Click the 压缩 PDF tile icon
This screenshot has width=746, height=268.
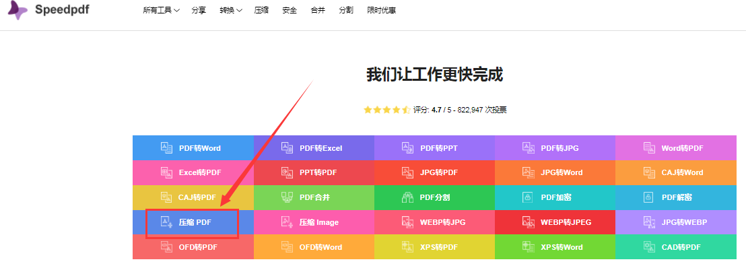click(166, 222)
